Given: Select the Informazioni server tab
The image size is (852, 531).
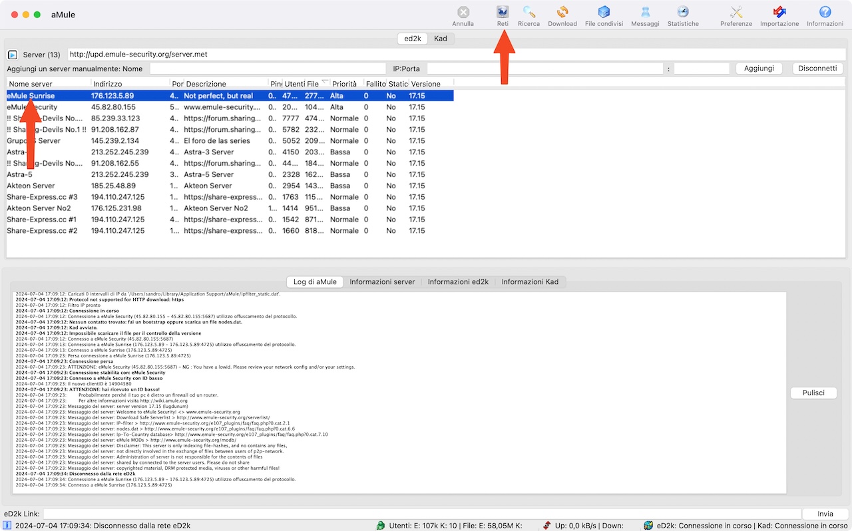Looking at the screenshot, I should [382, 282].
